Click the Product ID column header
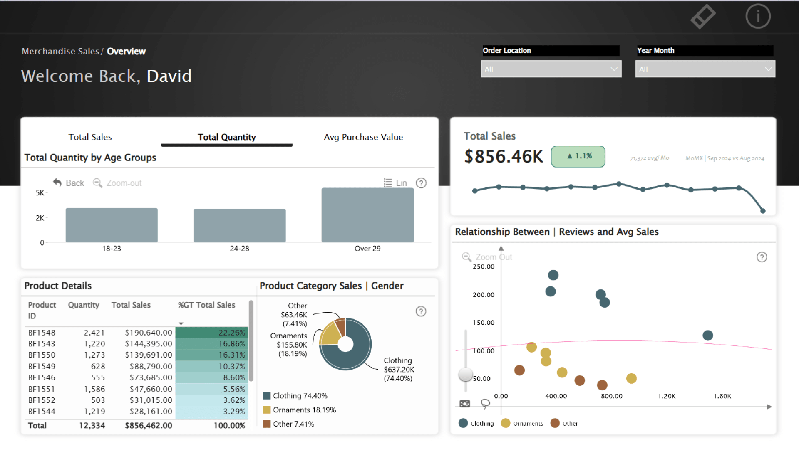The height and width of the screenshot is (449, 799). (42, 310)
